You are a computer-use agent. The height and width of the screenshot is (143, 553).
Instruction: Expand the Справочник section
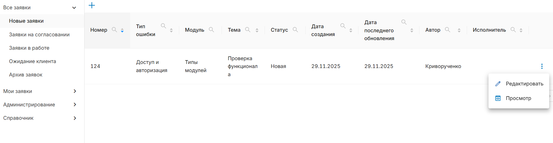pos(75,118)
